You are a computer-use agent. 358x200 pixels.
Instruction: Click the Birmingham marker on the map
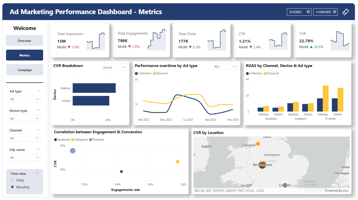[x=262, y=165]
